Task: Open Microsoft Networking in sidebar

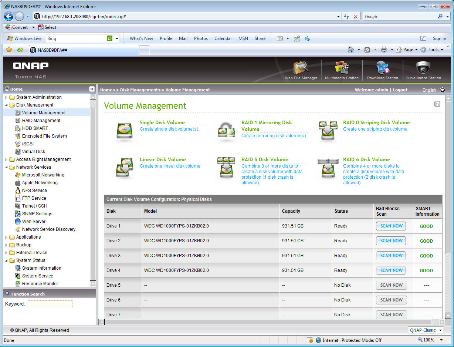Action: pyautogui.click(x=43, y=175)
